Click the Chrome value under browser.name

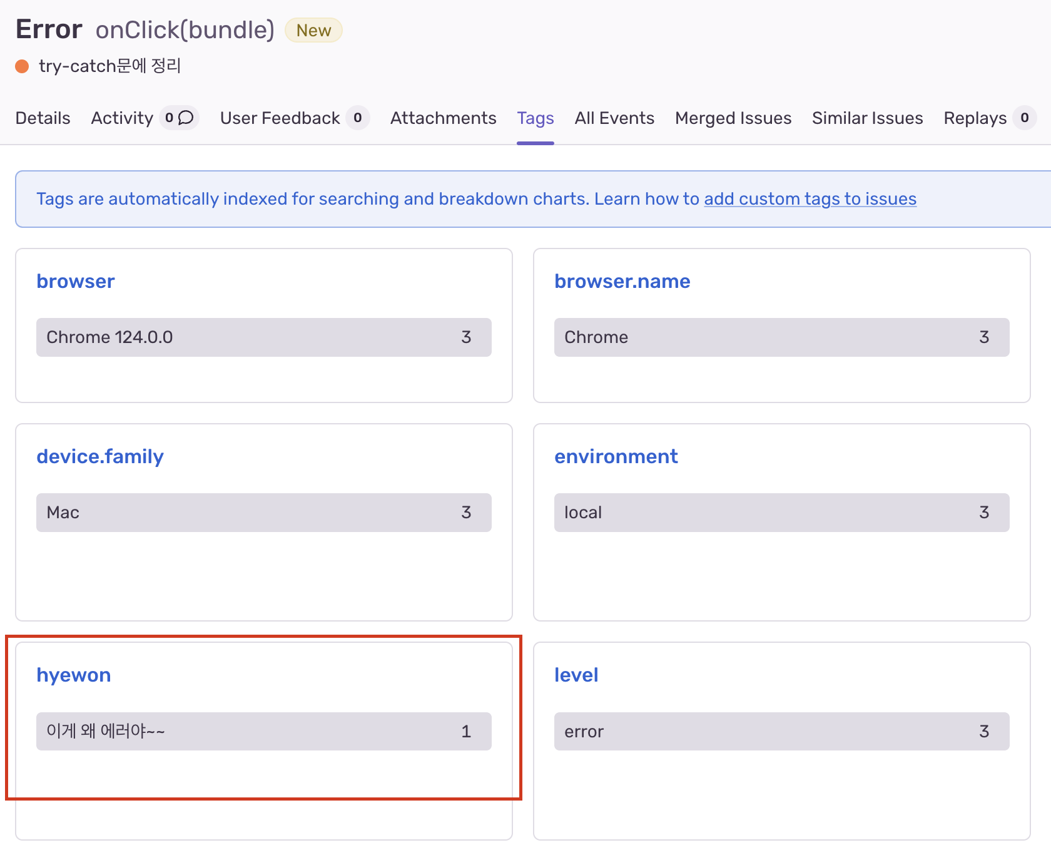tap(781, 337)
